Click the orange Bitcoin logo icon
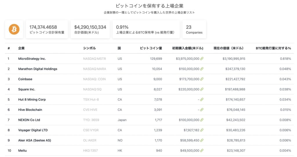297x157 pixels. pyautogui.click(x=14, y=29)
